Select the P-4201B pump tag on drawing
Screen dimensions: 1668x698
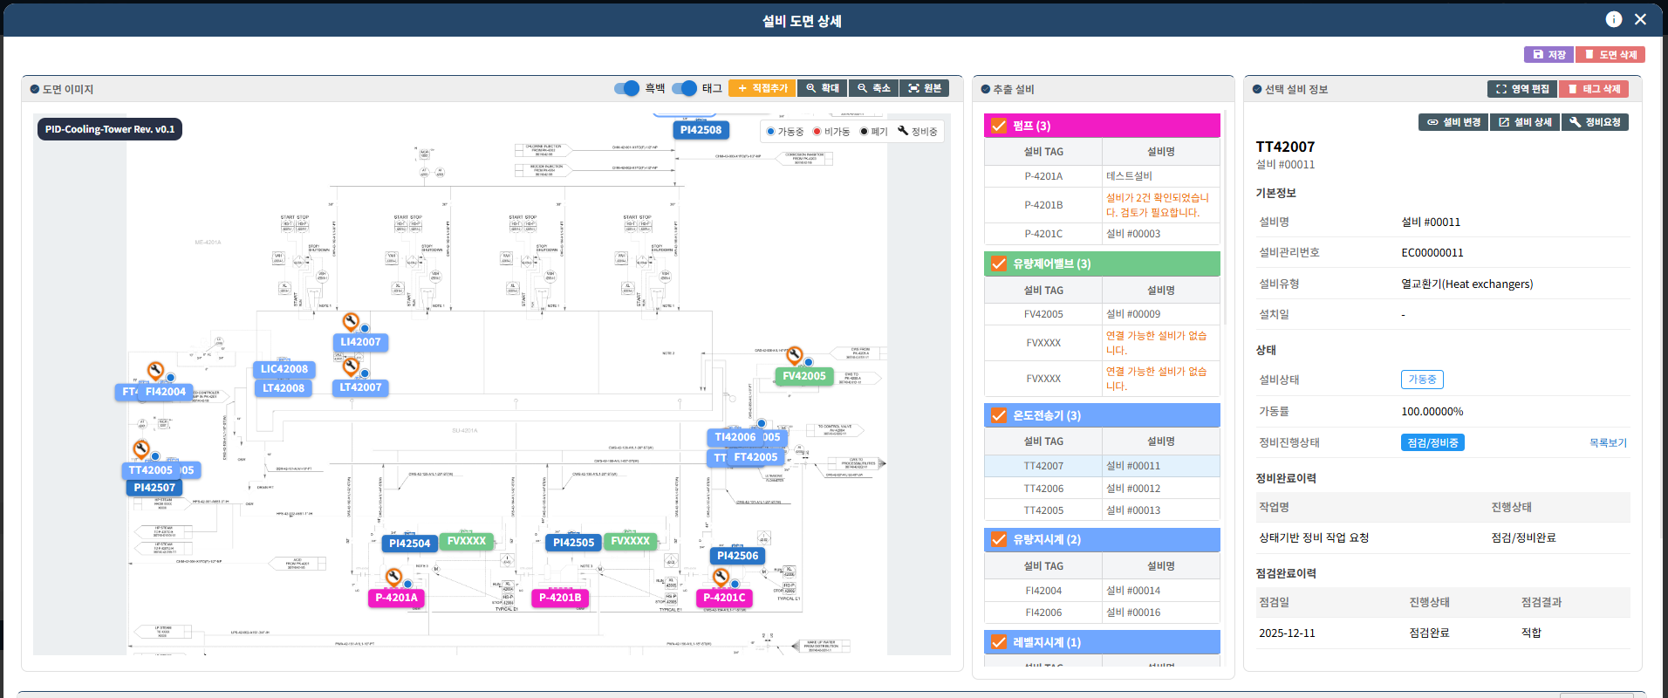[560, 598]
